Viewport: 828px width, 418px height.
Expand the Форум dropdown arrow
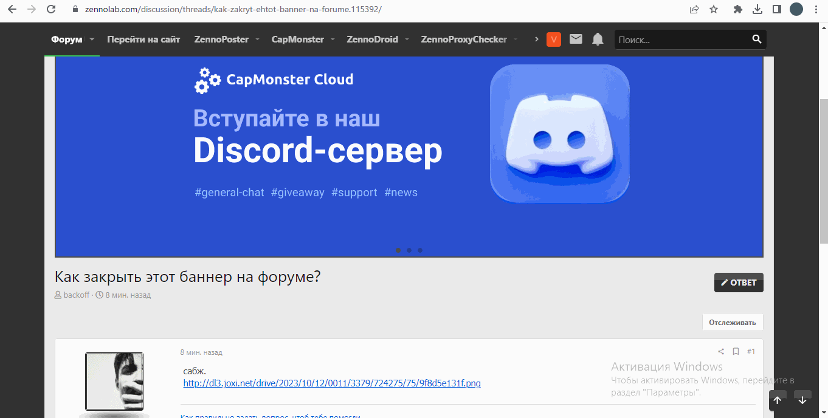[92, 39]
